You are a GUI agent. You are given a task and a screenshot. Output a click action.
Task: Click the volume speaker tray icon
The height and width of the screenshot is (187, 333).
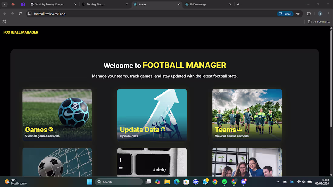point(304,182)
